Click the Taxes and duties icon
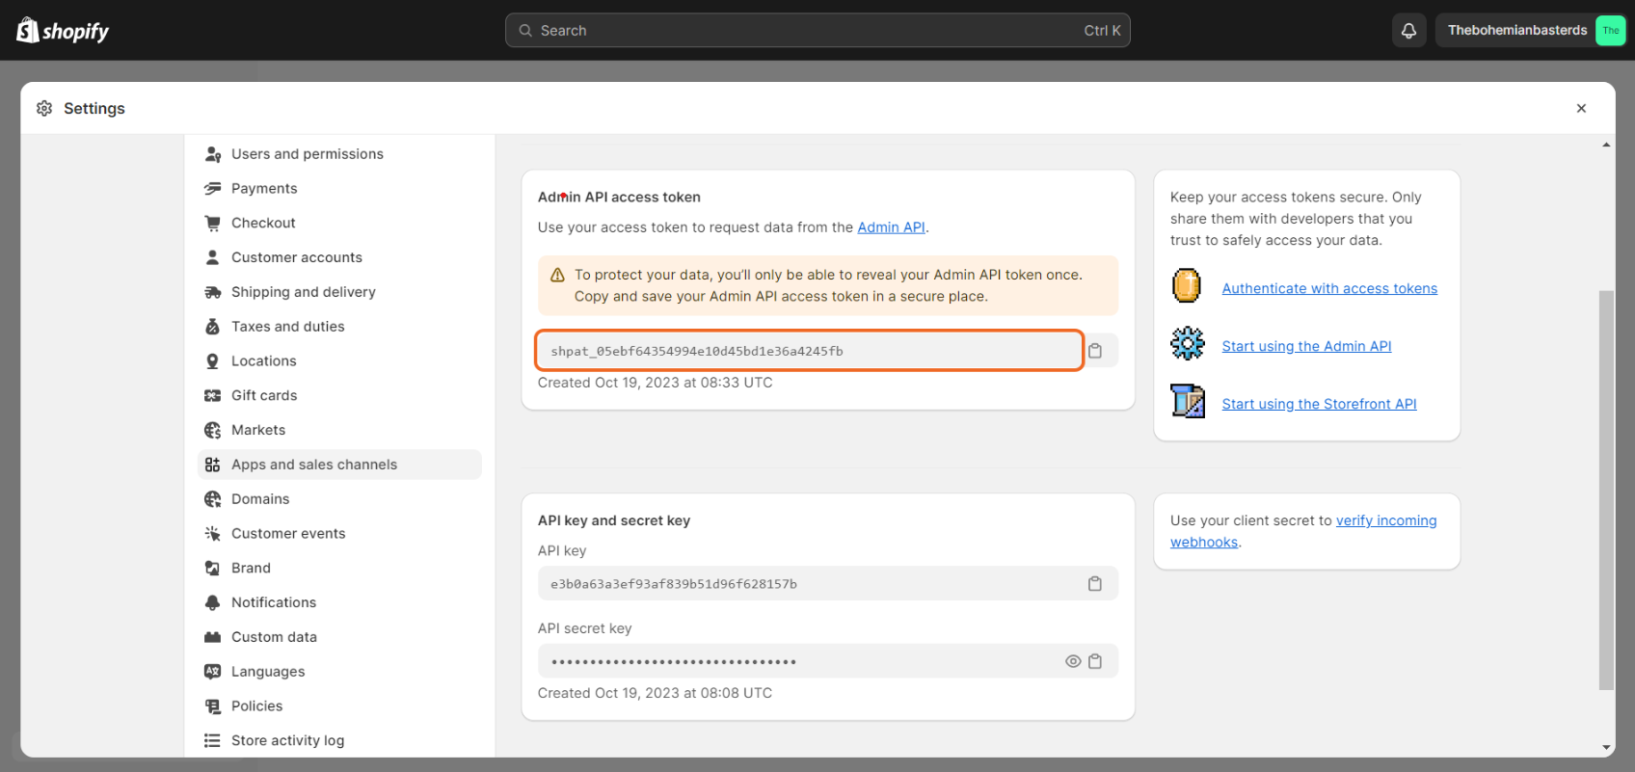Image resolution: width=1635 pixels, height=772 pixels. [x=213, y=327]
